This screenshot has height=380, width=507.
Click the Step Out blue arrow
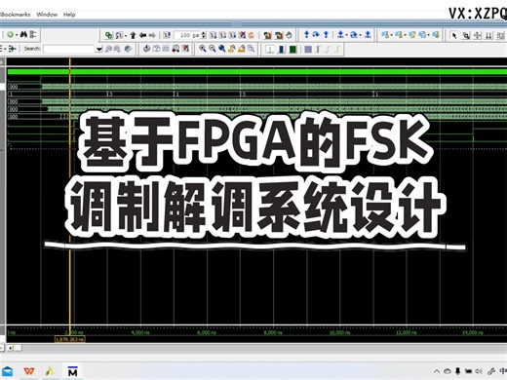click(326, 34)
